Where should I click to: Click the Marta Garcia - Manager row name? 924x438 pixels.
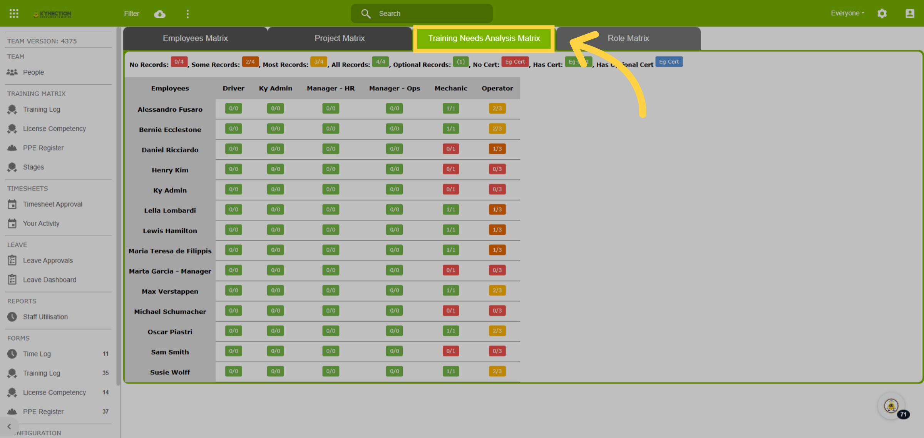click(170, 271)
